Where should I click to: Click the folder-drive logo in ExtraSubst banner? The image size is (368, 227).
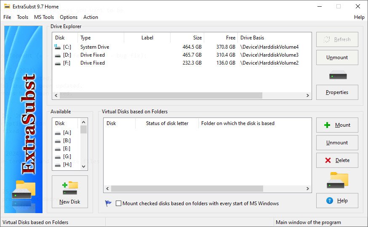(24, 190)
